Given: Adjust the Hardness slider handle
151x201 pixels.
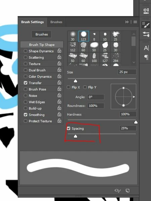Looking at the screenshot, I should (136, 122).
